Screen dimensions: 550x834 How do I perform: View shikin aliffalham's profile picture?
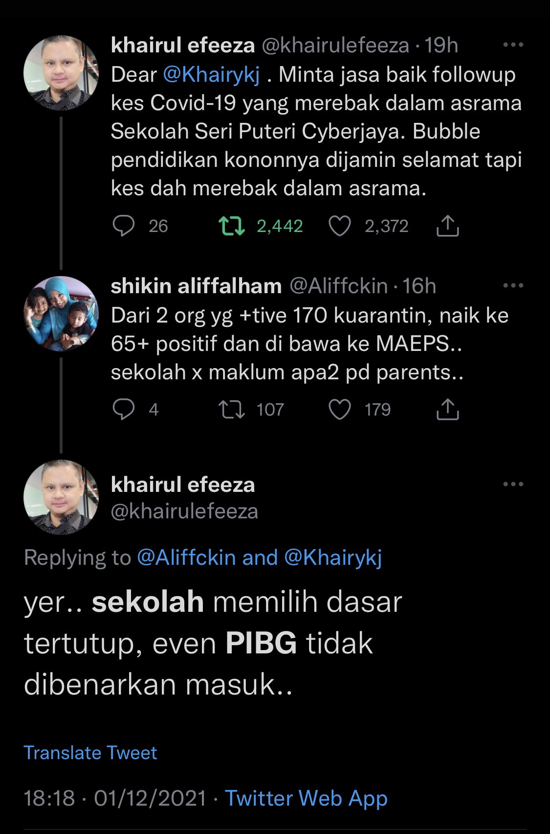pos(61,314)
